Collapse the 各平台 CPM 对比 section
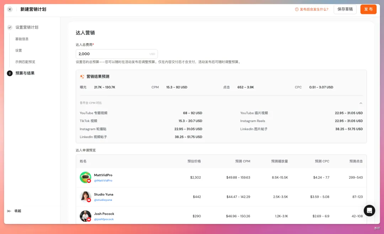 [x=361, y=103]
